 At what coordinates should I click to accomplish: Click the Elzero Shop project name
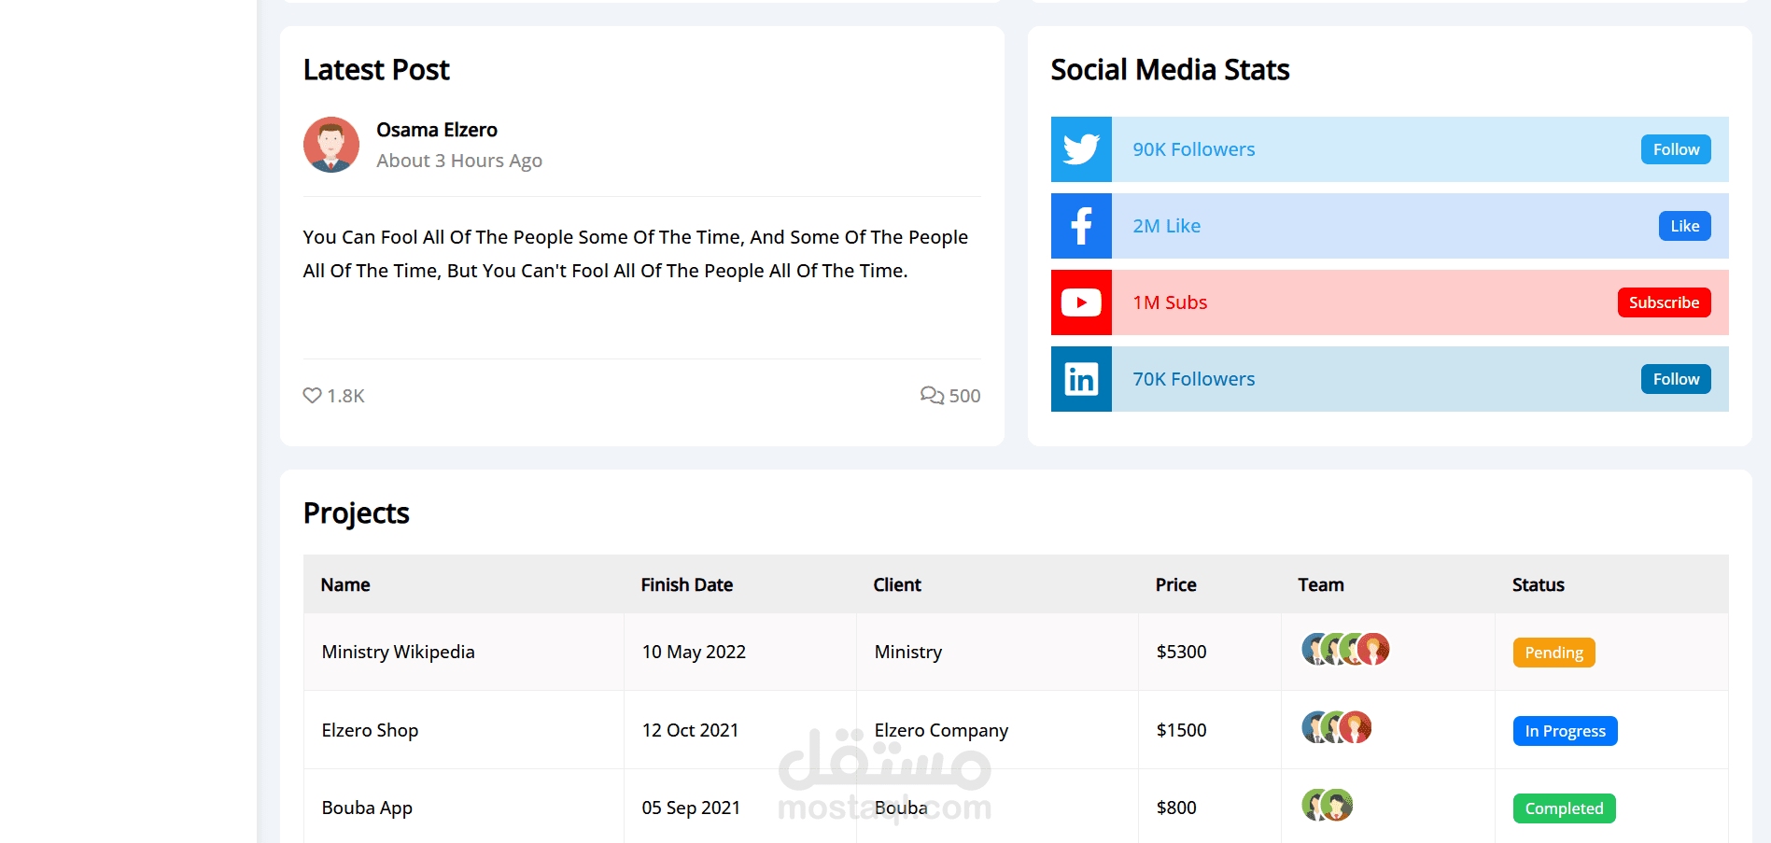[x=370, y=730]
